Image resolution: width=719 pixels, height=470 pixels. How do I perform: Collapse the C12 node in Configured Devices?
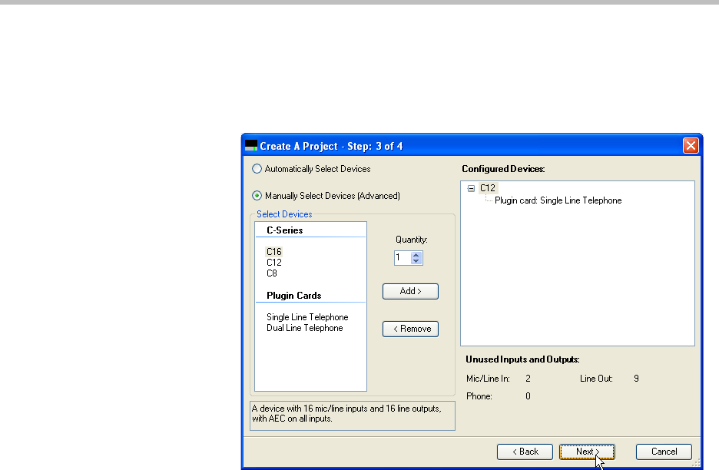[471, 188]
